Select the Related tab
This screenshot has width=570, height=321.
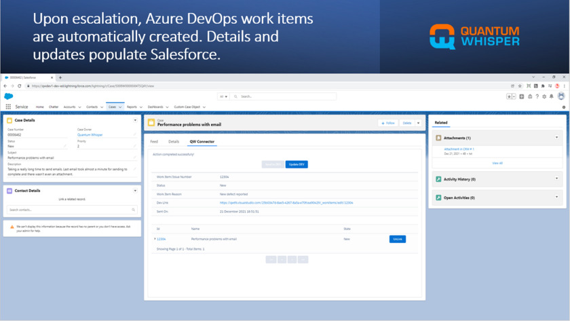point(441,123)
